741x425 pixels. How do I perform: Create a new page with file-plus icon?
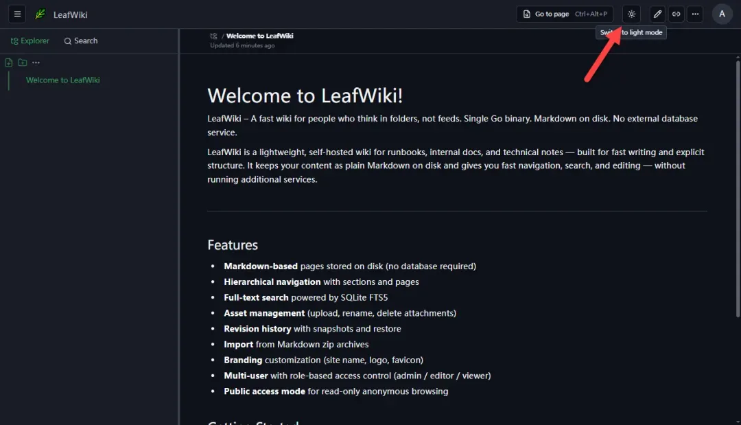8,62
